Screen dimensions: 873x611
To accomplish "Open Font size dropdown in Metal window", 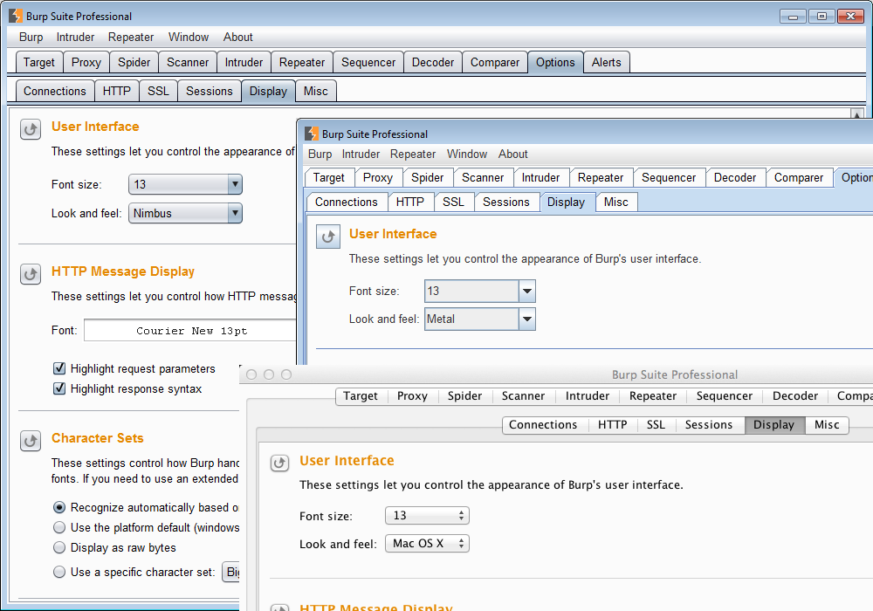I will pos(480,291).
